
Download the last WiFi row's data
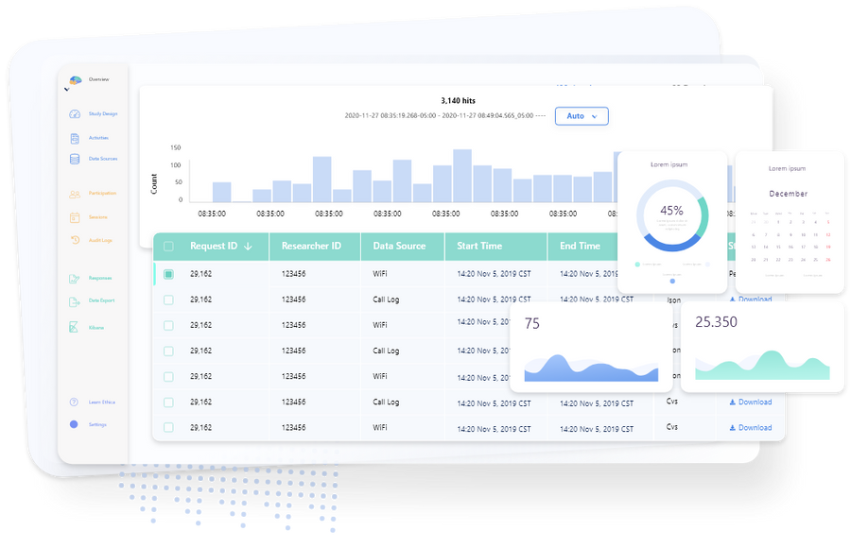click(x=750, y=427)
